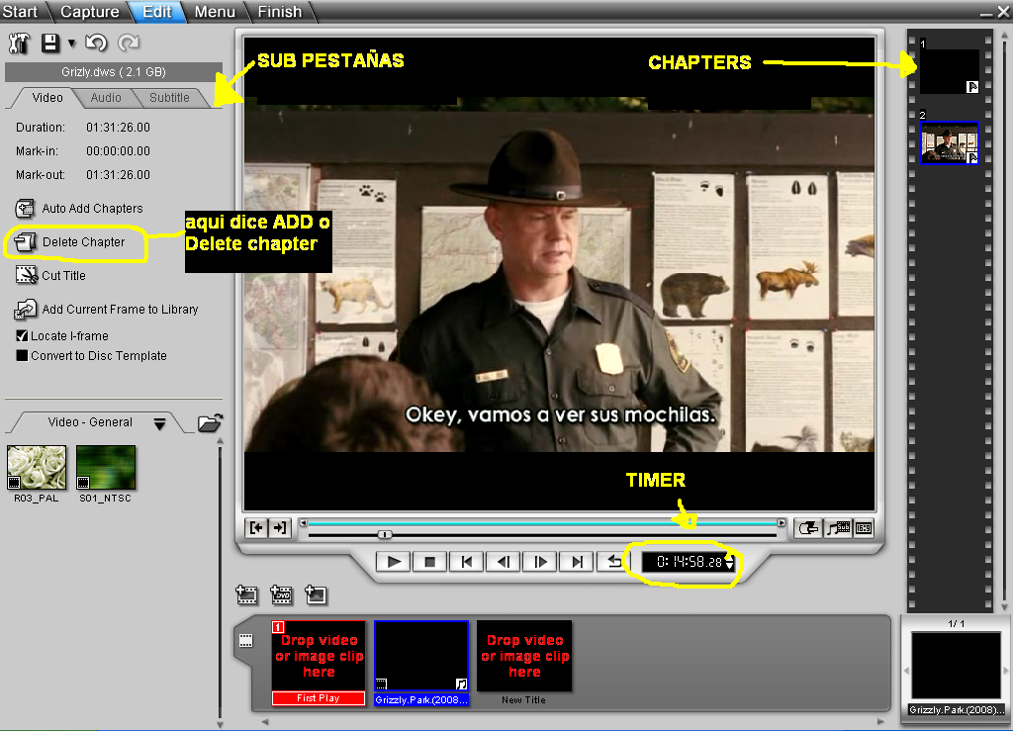Image resolution: width=1013 pixels, height=731 pixels.
Task: Click Add Current Frame to Library
Action: coord(106,310)
